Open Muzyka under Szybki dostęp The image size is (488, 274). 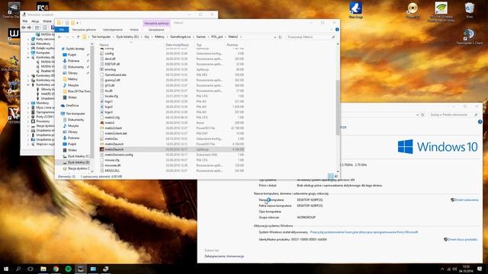(x=71, y=85)
